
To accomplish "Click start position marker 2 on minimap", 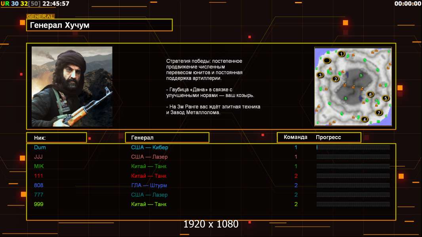I will click(x=335, y=79).
